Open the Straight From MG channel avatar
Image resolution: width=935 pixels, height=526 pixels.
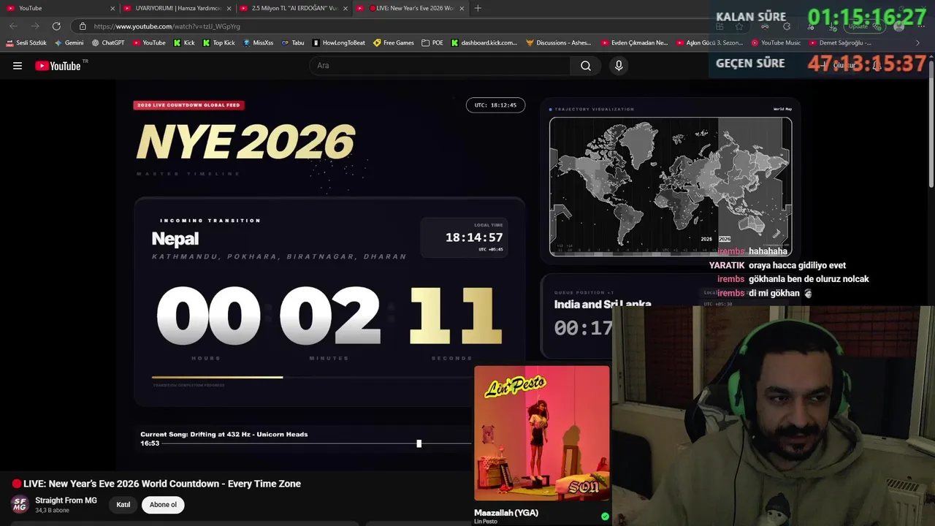[20, 504]
